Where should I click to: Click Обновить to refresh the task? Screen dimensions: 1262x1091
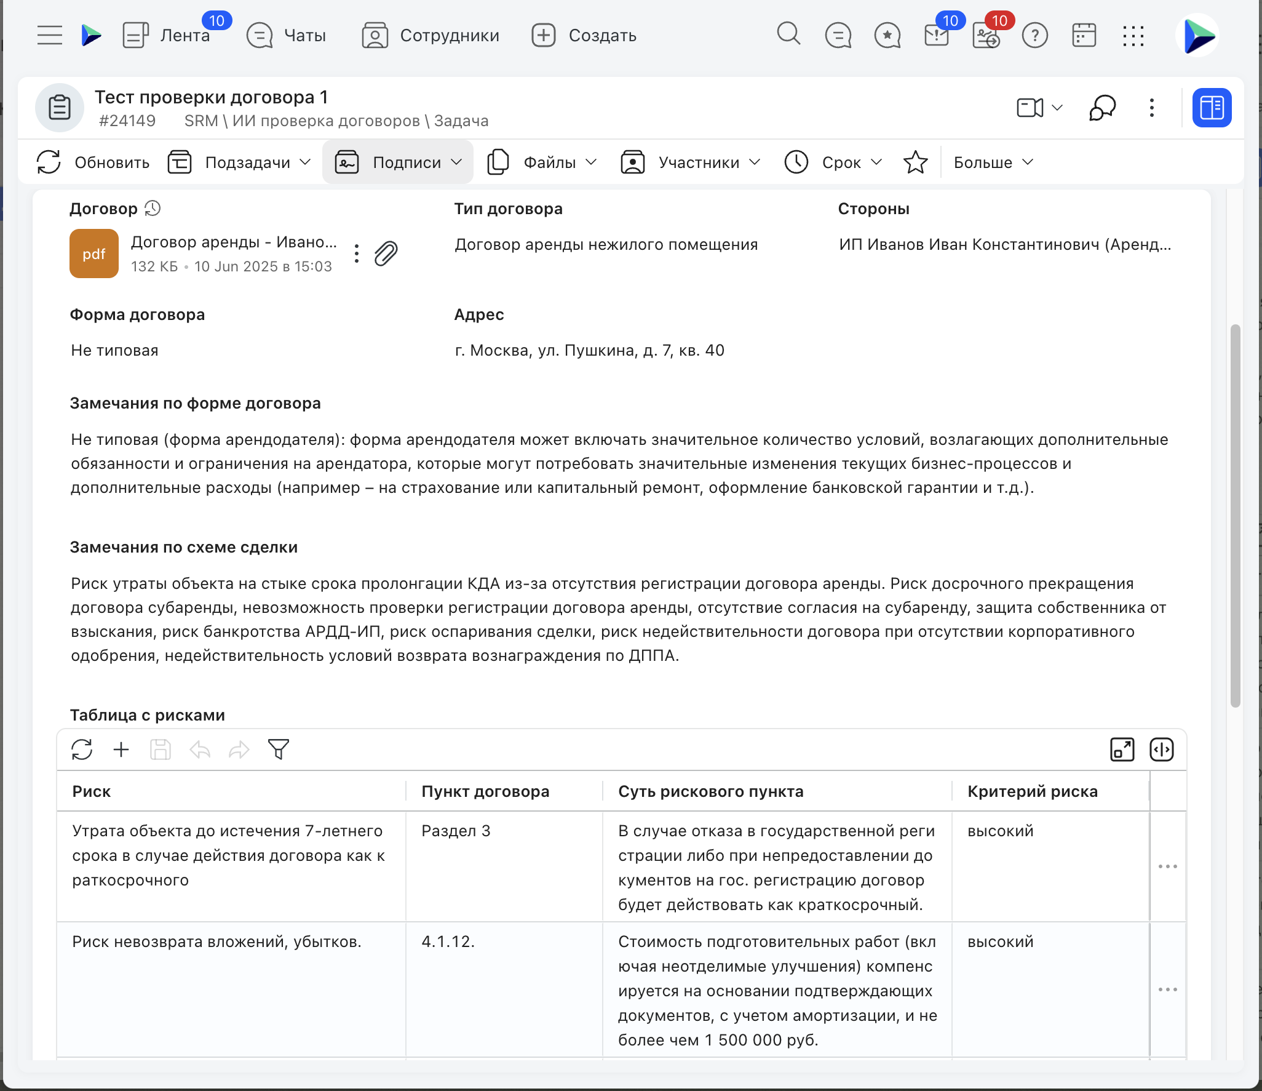[x=93, y=162]
